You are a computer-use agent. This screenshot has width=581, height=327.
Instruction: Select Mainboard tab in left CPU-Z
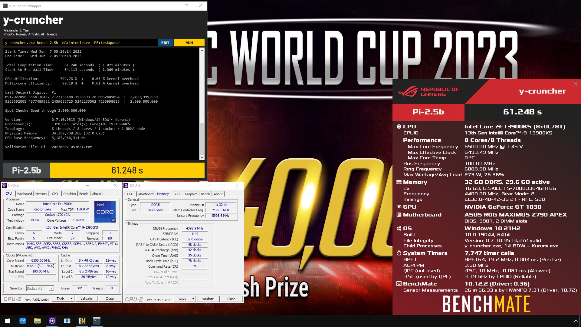(24, 194)
